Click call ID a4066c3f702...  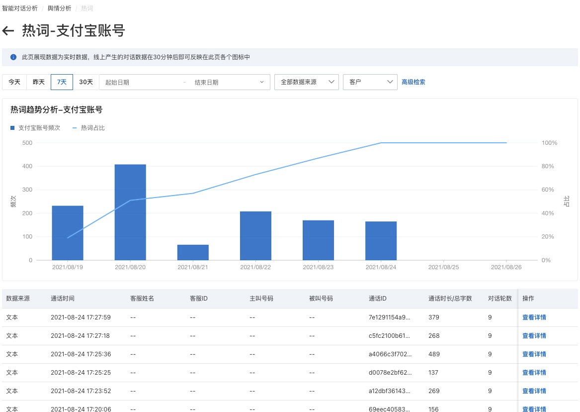pyautogui.click(x=390, y=354)
